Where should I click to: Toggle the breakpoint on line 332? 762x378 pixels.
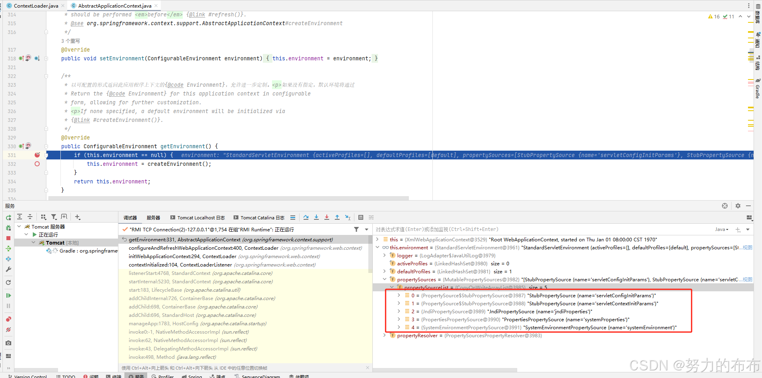pyautogui.click(x=37, y=164)
